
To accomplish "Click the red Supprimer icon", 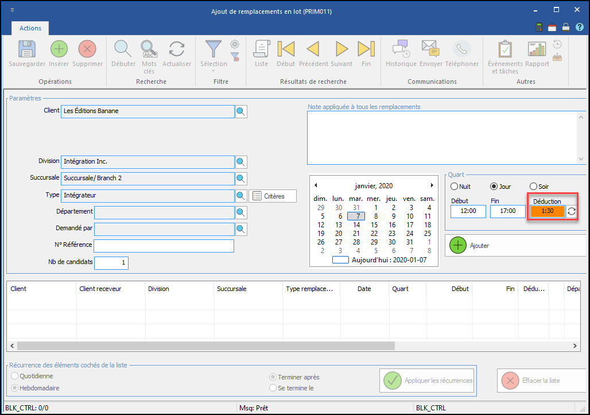I will coord(87,49).
